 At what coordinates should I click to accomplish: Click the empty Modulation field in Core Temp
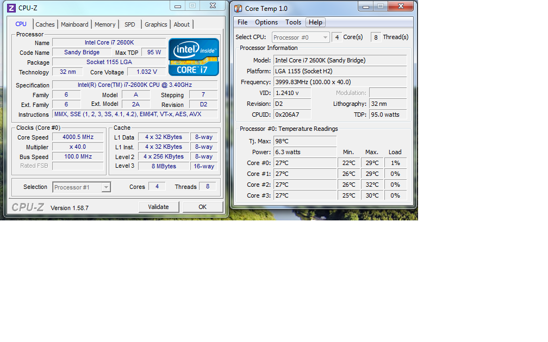388,93
